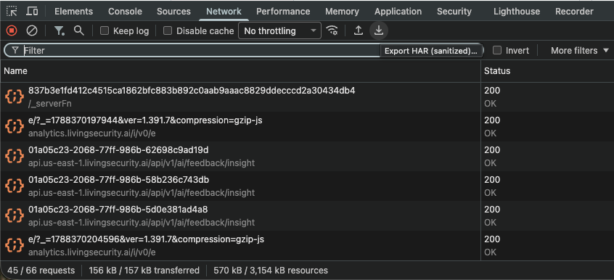614x280 pixels.
Task: Sort by the Name column header
Action: 240,71
